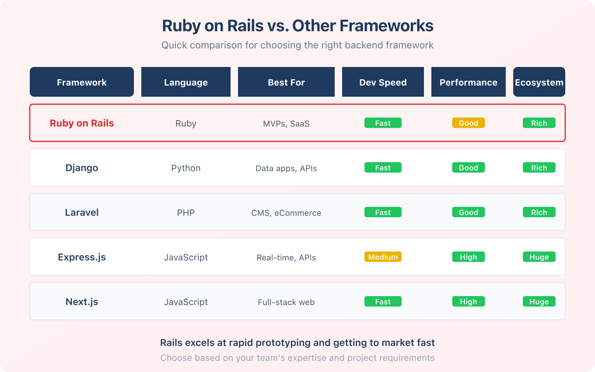Click the Fast badge for Ruby on Rails

coord(383,123)
